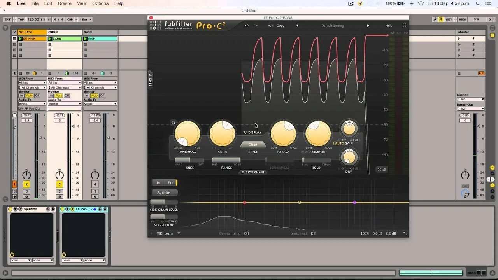The image size is (498, 280).
Task: Click the Clean style button
Action: (253, 144)
